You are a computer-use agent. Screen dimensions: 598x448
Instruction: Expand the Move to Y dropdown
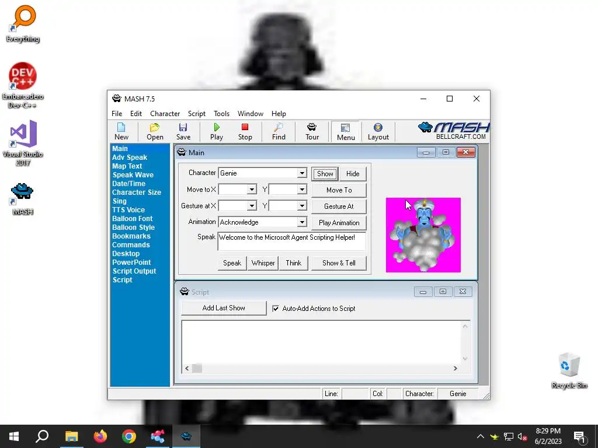(x=302, y=190)
